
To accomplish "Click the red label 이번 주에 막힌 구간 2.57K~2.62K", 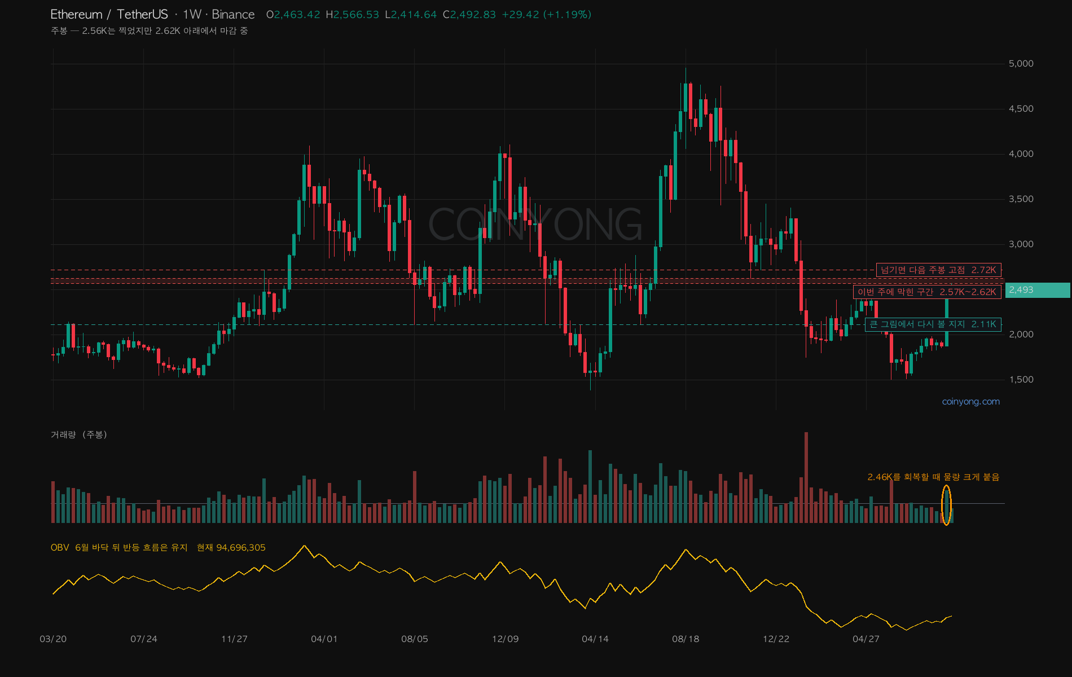I will coord(927,292).
